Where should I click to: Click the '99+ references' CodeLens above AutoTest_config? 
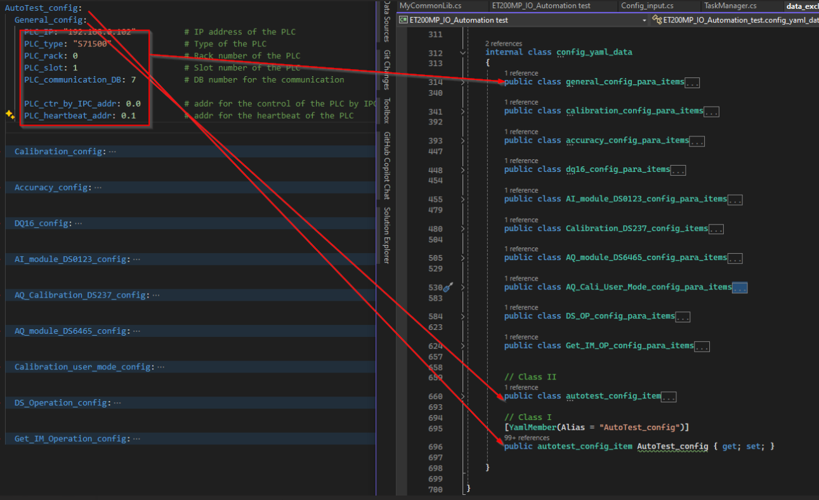click(x=527, y=438)
